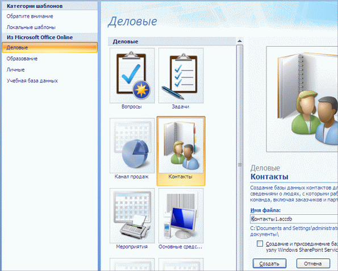The height and width of the screenshot is (271, 338).
Task: Enable the SharePoint creation checkbox
Action: pos(260,244)
